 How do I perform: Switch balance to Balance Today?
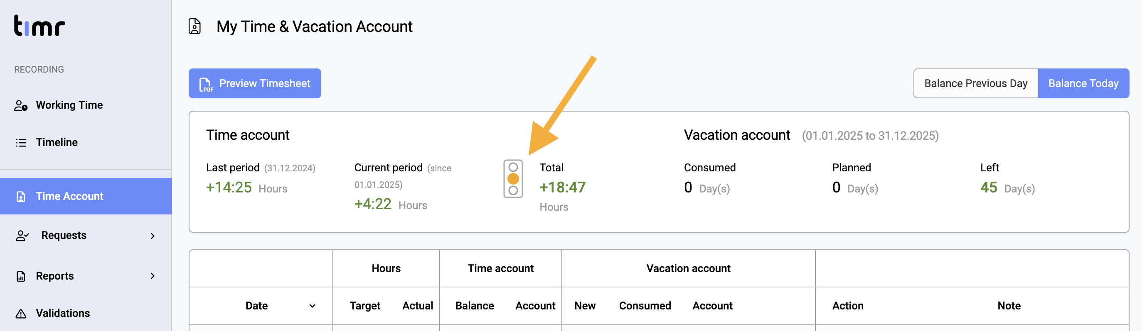pos(1083,83)
